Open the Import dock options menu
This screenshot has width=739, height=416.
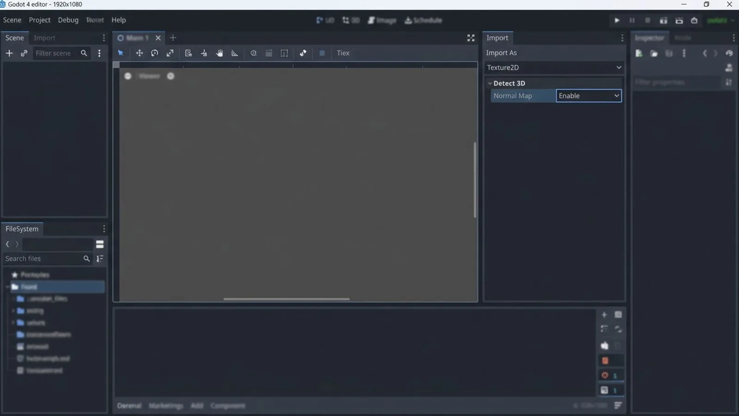[622, 38]
